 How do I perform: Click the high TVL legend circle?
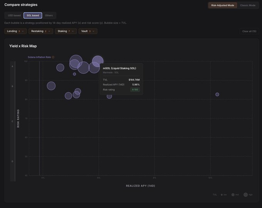click(245, 194)
